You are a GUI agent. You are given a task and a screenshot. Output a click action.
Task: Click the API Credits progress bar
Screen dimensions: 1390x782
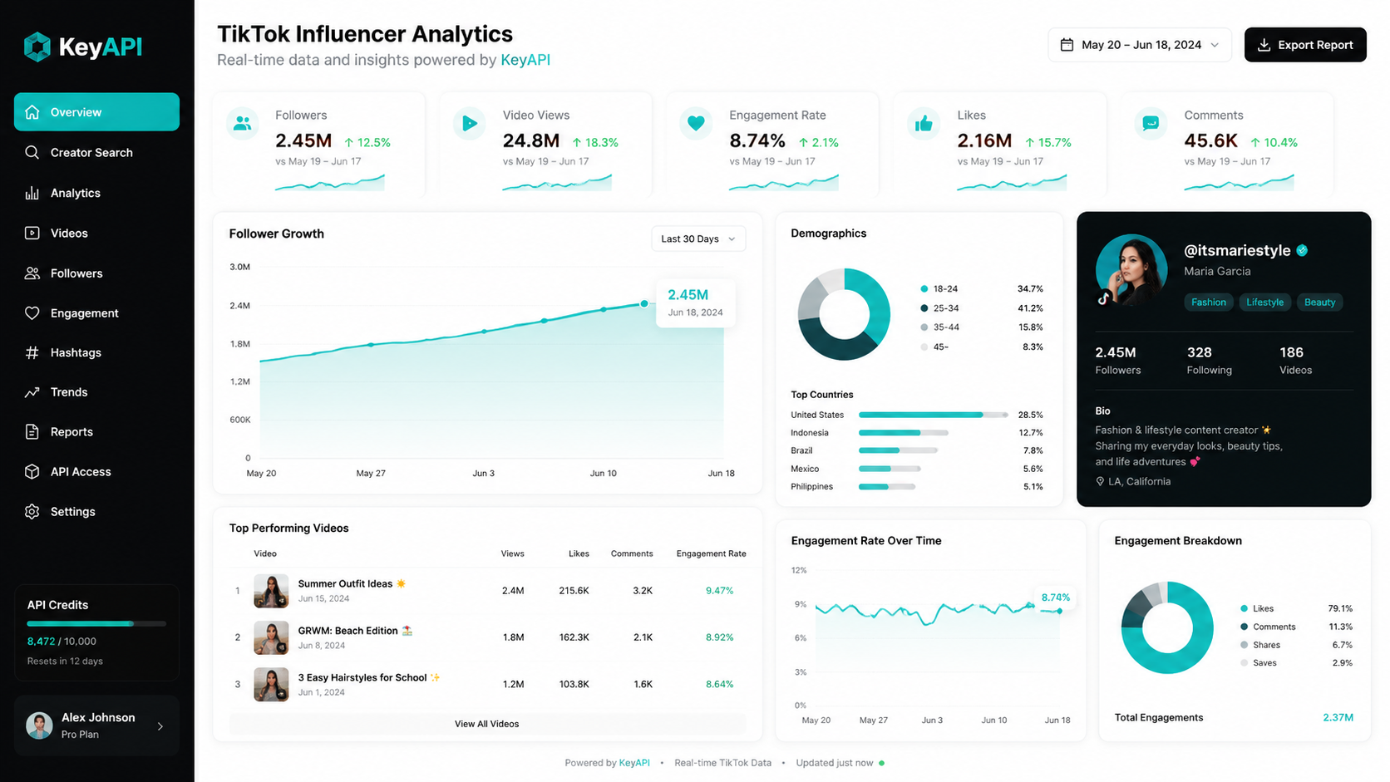(96, 623)
